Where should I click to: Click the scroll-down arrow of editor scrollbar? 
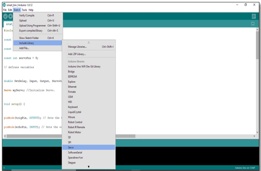257,133
